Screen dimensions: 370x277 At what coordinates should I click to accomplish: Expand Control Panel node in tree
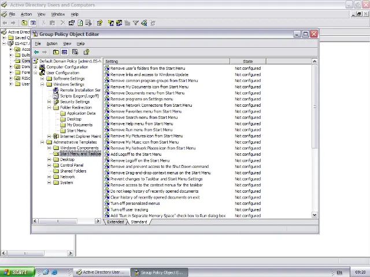point(49,166)
